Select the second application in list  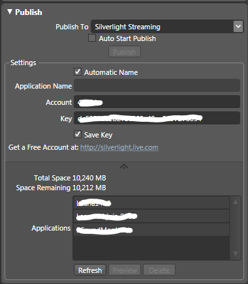click(151, 216)
